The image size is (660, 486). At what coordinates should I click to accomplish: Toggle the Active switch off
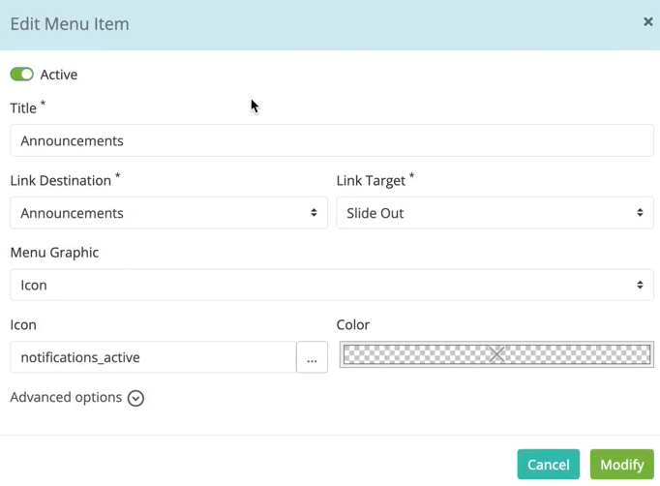pos(22,75)
